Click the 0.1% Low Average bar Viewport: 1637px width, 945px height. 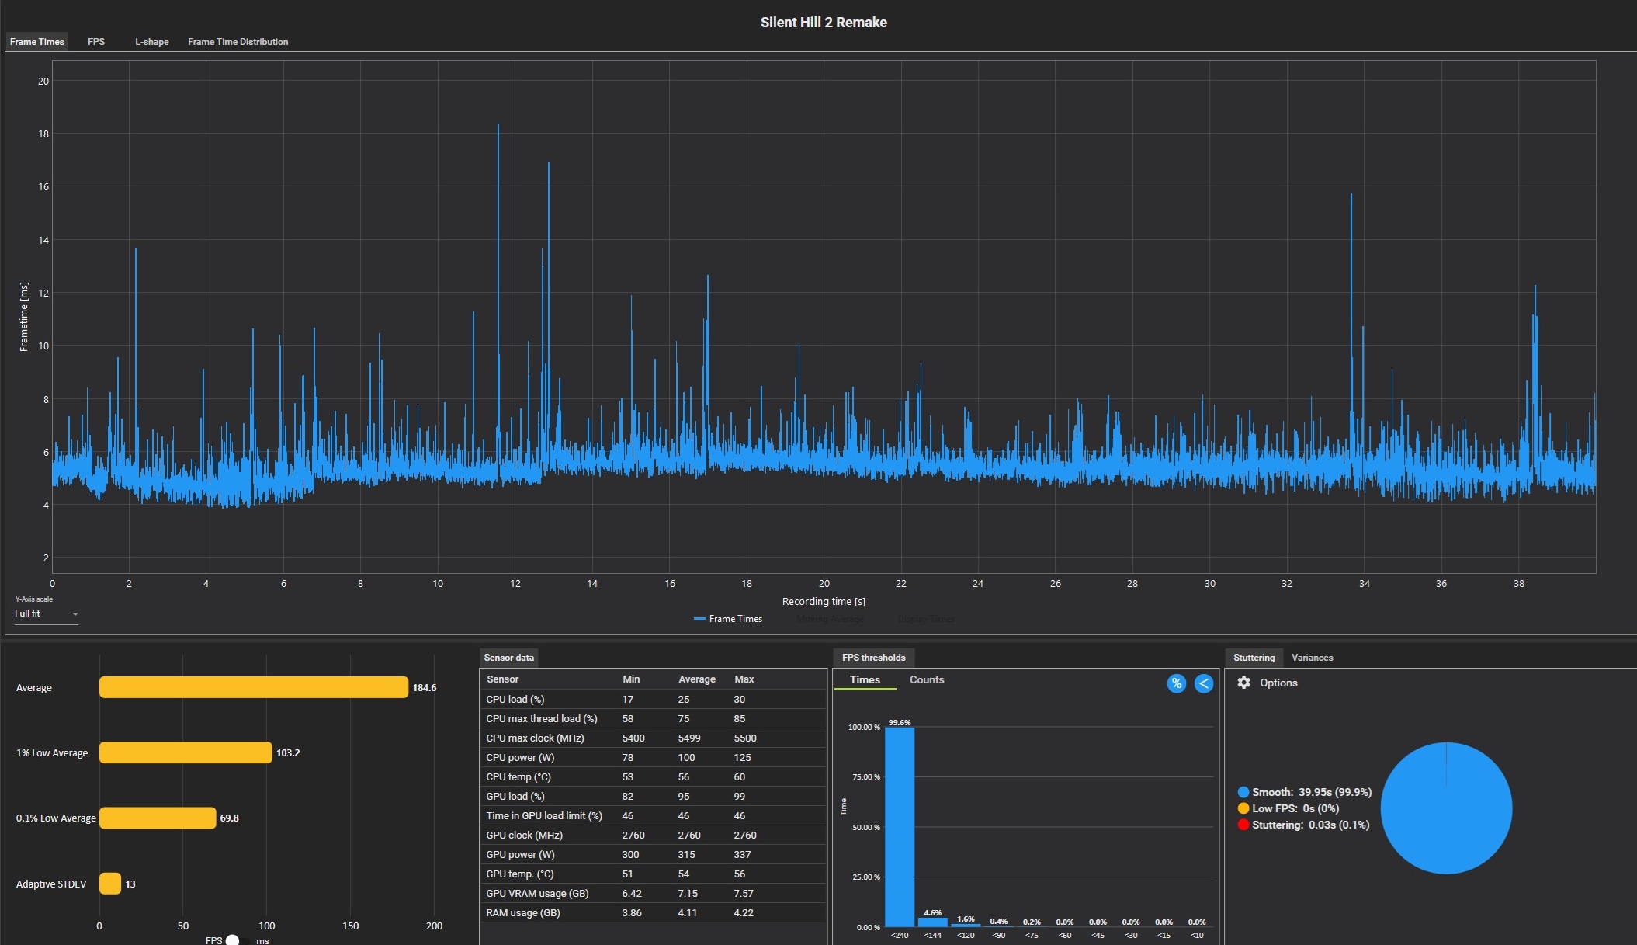(158, 818)
